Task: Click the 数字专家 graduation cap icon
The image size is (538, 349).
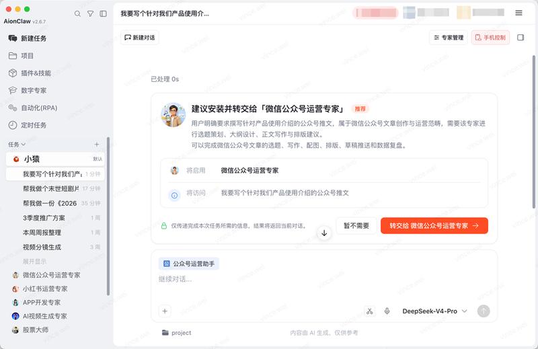Action: coord(13,90)
